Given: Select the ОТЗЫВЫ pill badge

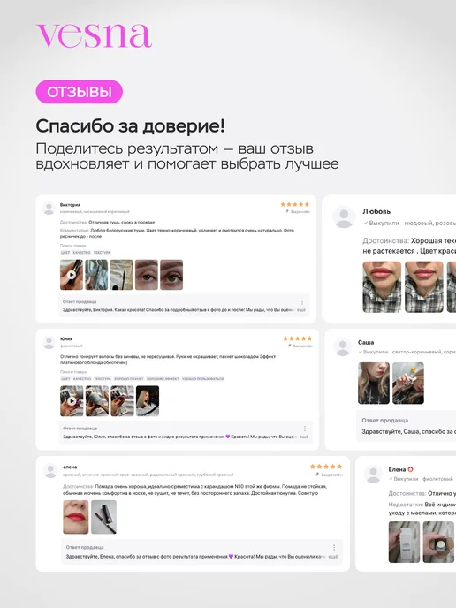Looking at the screenshot, I should 80,92.
